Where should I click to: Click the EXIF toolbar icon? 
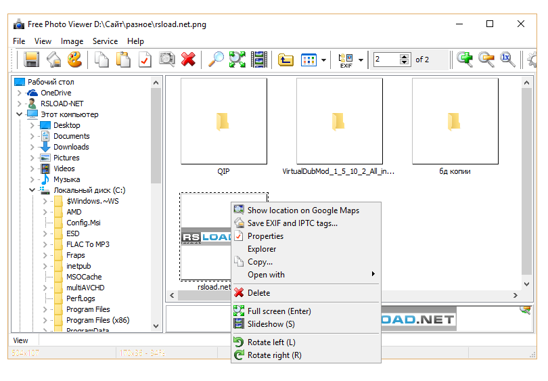[346, 60]
